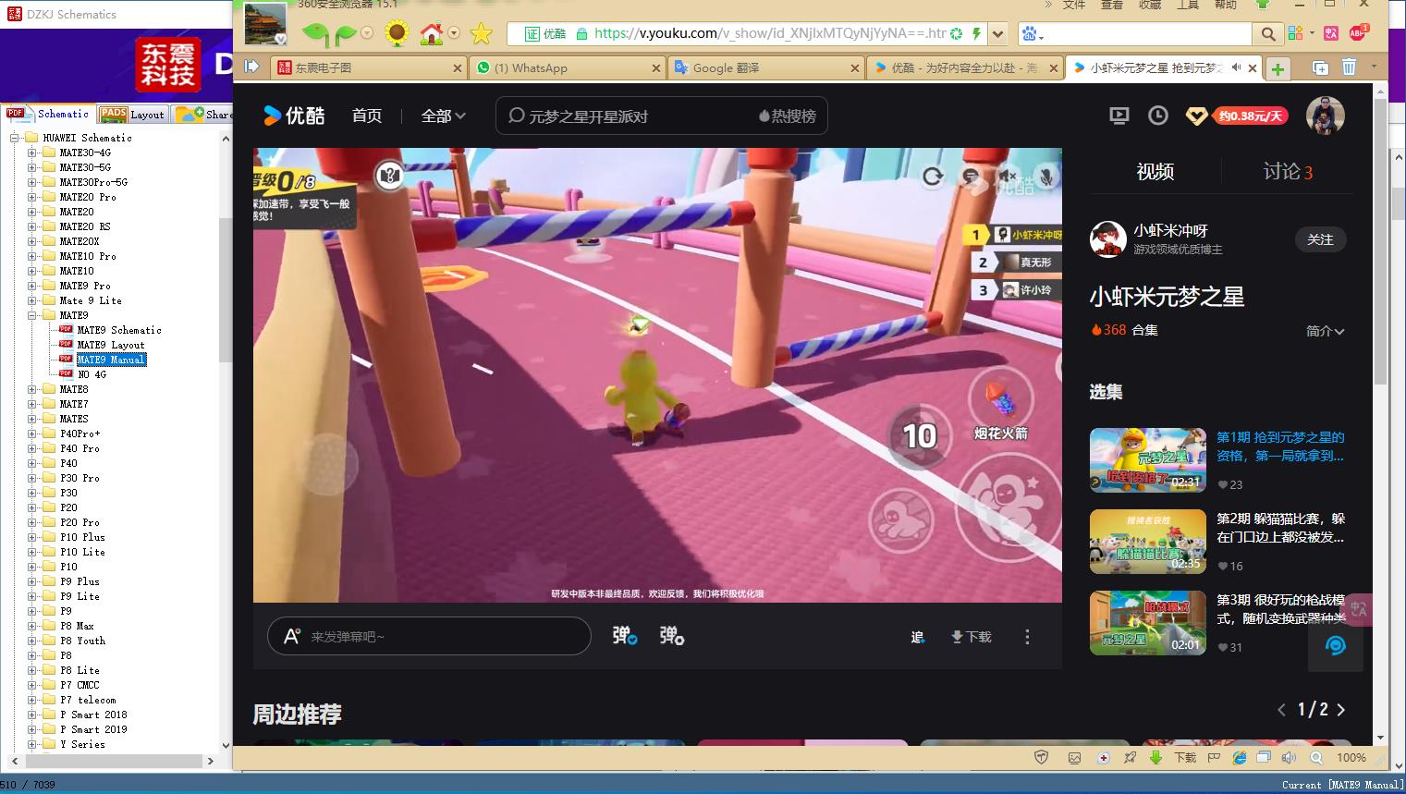Click the IE compatibility mode icon

click(1240, 757)
